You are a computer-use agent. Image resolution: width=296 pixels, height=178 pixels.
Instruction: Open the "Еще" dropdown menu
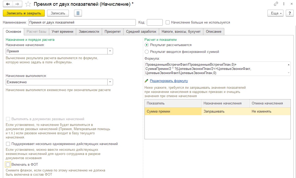click(x=275, y=13)
